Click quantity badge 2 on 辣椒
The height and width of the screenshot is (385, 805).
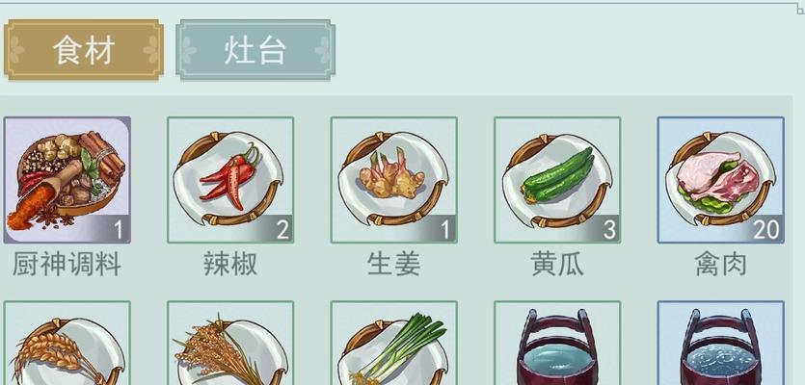[282, 230]
